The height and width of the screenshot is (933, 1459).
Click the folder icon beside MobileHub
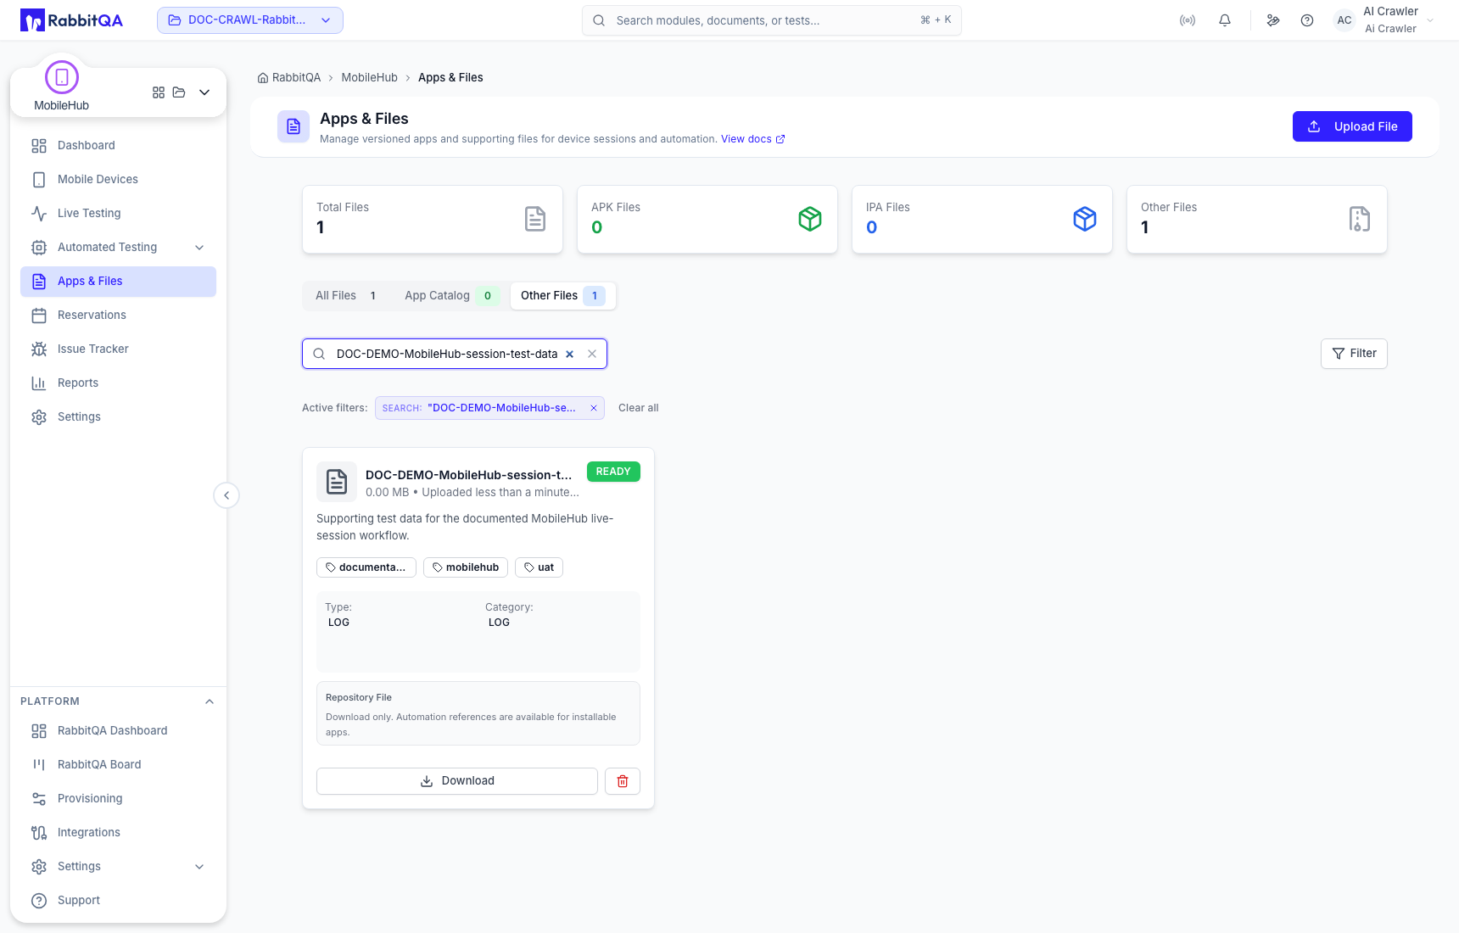pos(179,92)
